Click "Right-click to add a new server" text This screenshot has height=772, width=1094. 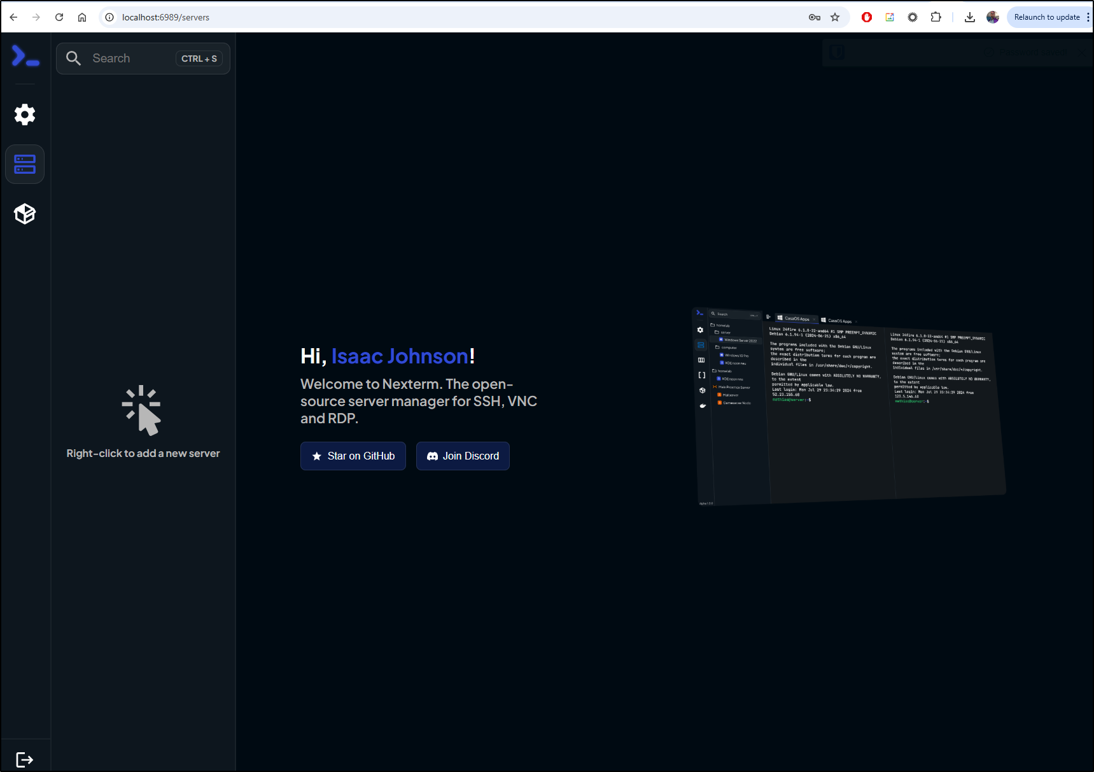[x=143, y=453]
